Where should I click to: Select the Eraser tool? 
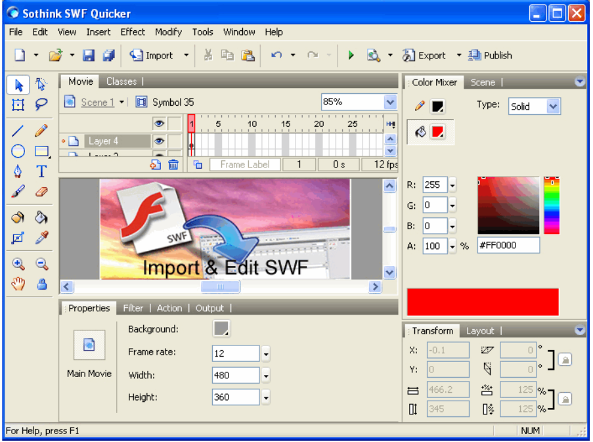click(x=41, y=192)
